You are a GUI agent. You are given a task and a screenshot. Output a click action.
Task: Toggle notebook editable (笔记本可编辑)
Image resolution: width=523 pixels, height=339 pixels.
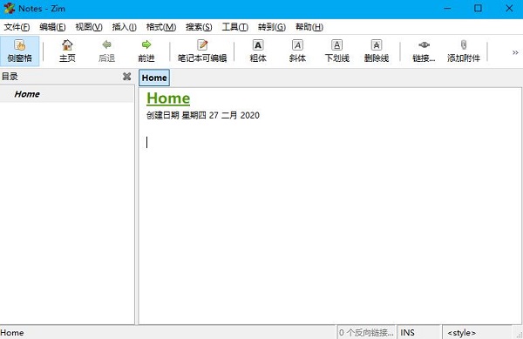[x=202, y=51]
